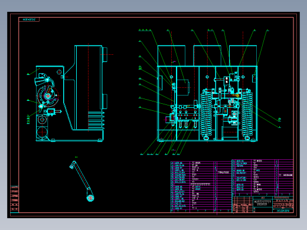307x230 pixels.
Task: Select the drawing number box at top-left
Action: [29, 19]
